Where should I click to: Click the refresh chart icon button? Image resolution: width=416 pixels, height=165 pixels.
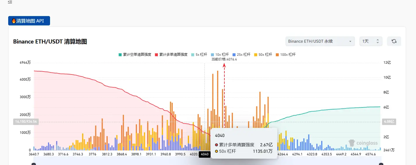coord(394,41)
